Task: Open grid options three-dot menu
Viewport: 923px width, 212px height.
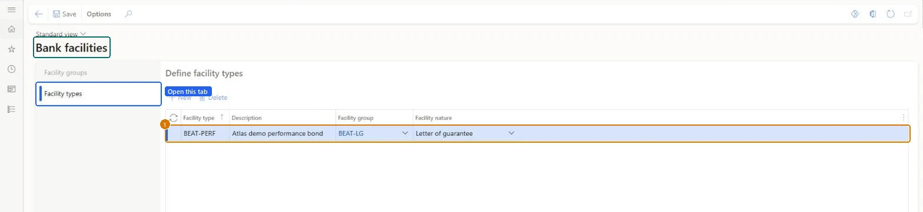Action: (x=904, y=117)
